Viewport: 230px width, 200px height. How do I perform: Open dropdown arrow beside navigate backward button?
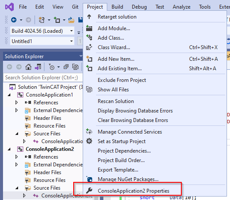point(21,20)
